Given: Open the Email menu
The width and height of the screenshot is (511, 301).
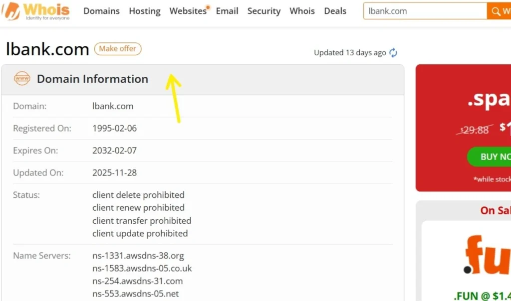Looking at the screenshot, I should (x=227, y=11).
